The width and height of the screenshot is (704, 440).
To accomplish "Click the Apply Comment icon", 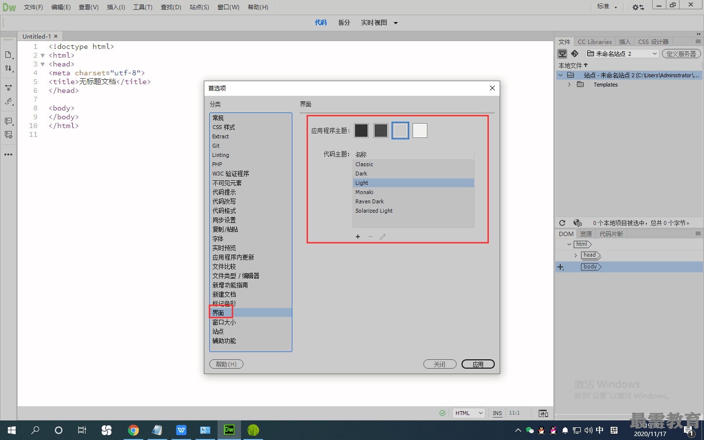I will 8,121.
